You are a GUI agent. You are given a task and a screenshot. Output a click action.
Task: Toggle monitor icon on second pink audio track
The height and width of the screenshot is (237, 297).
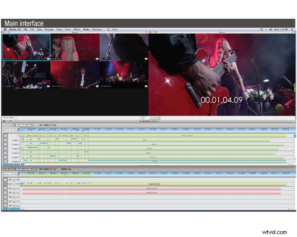[x=10, y=193]
